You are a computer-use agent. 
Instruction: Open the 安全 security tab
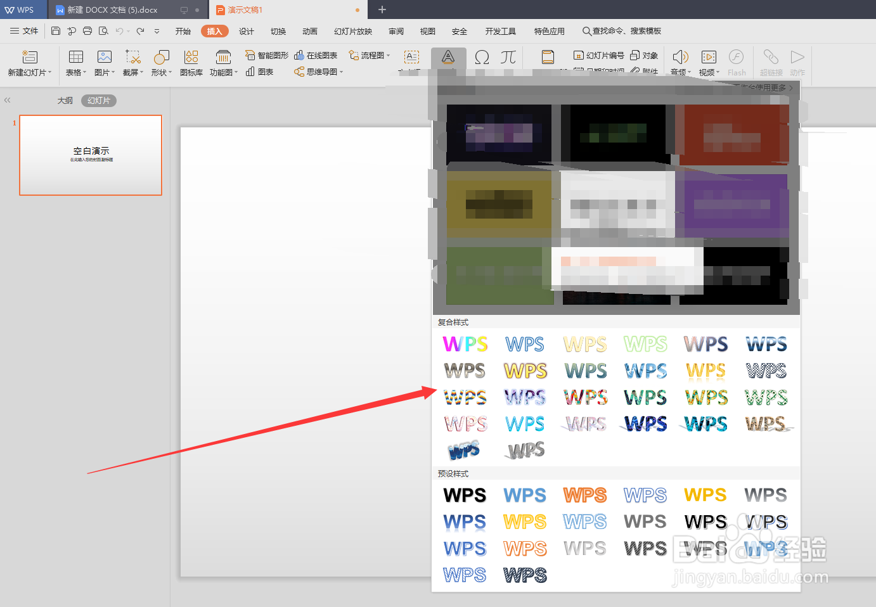(460, 31)
